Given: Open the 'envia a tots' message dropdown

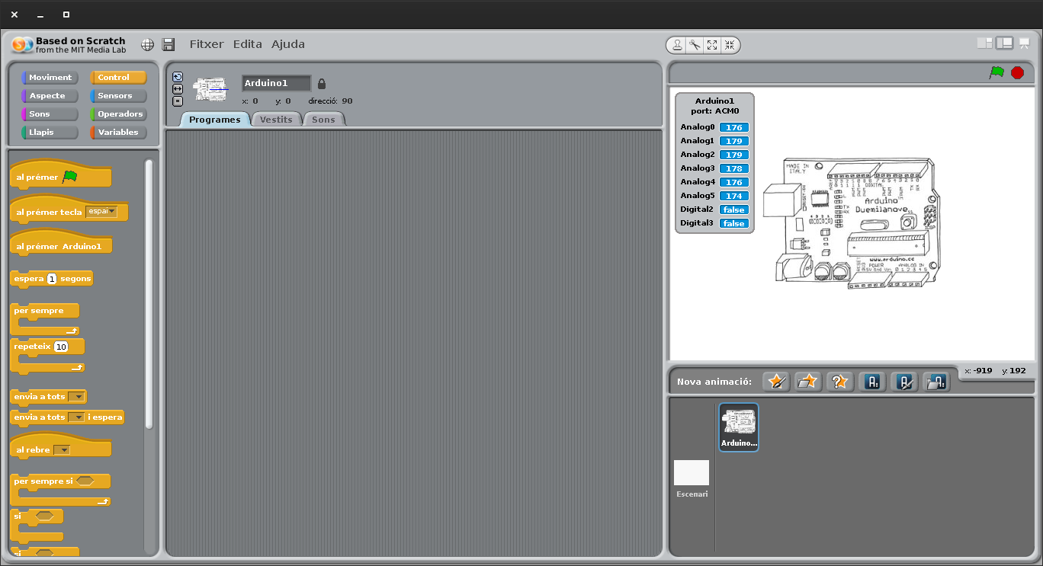Looking at the screenshot, I should click(76, 397).
